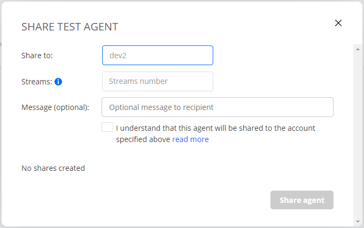Close the Share Test Agent dialog
This screenshot has width=364, height=228.
(x=338, y=23)
